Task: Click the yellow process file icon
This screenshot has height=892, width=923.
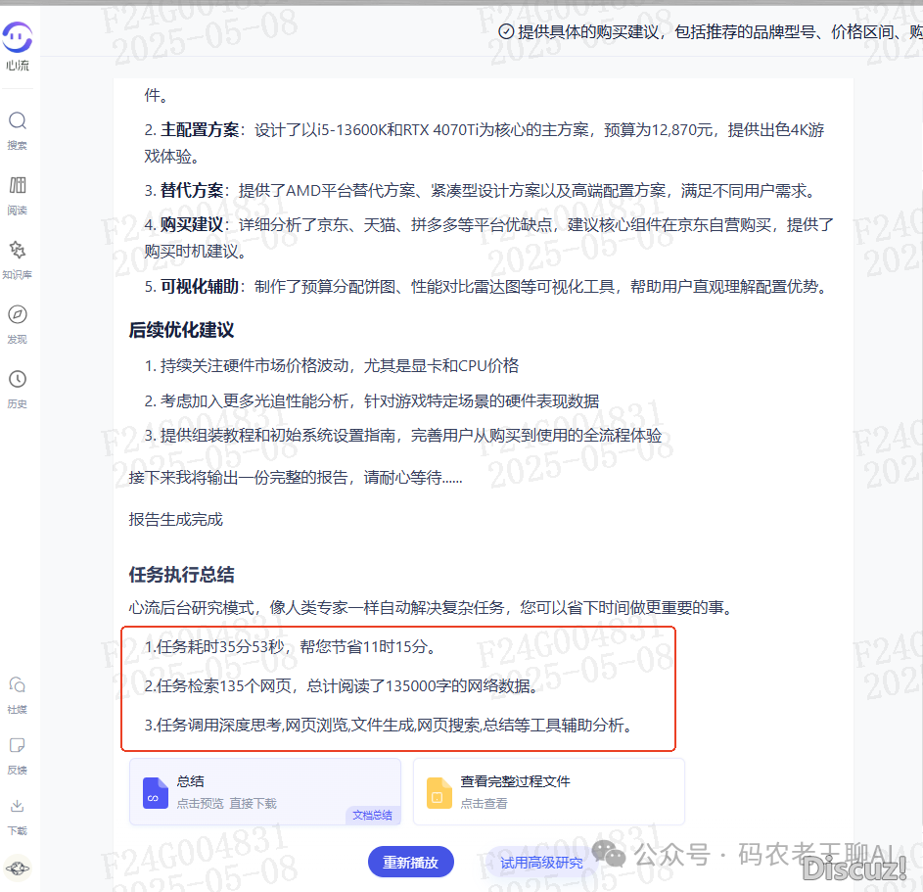Action: (x=439, y=792)
